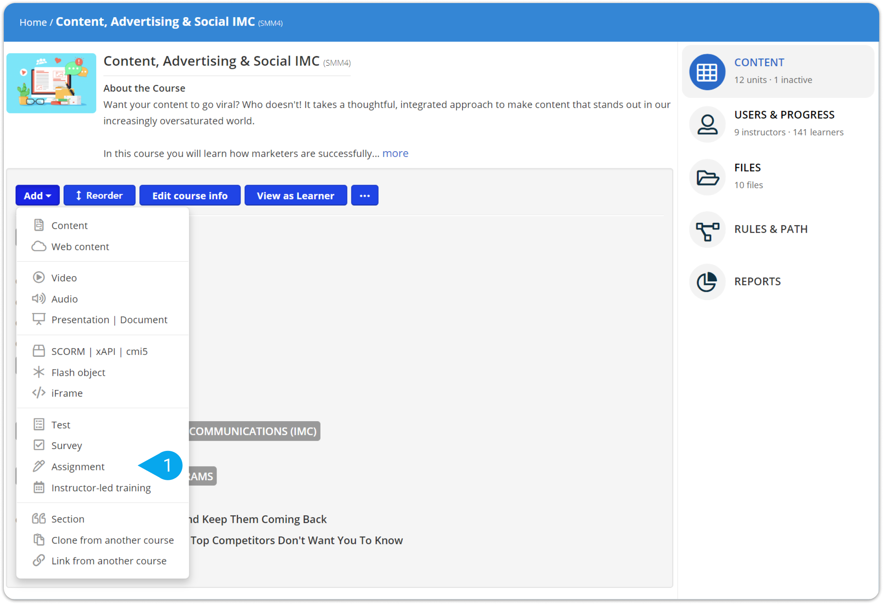Select iFrame option in dropdown

[67, 393]
